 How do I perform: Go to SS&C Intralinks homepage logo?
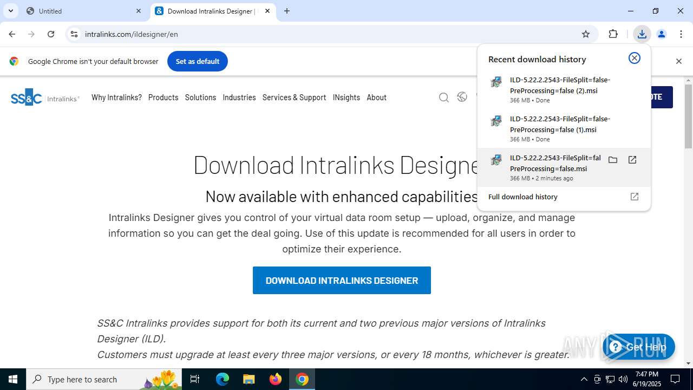point(45,97)
